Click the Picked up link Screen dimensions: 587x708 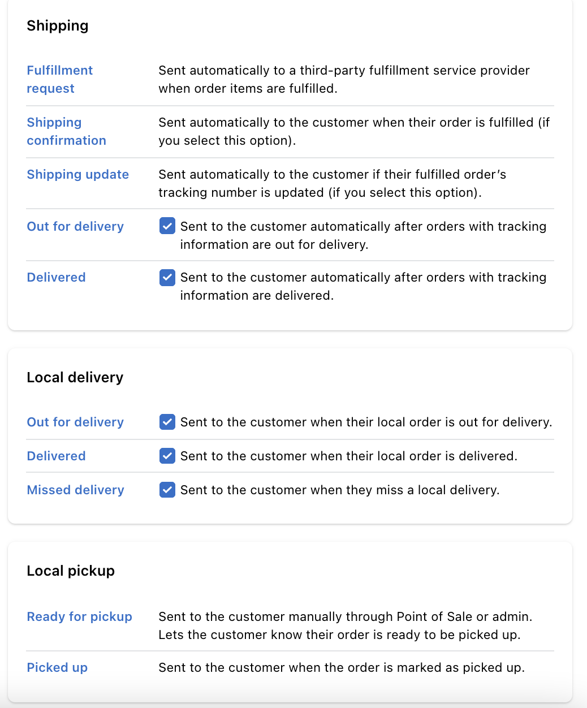pyautogui.click(x=57, y=667)
